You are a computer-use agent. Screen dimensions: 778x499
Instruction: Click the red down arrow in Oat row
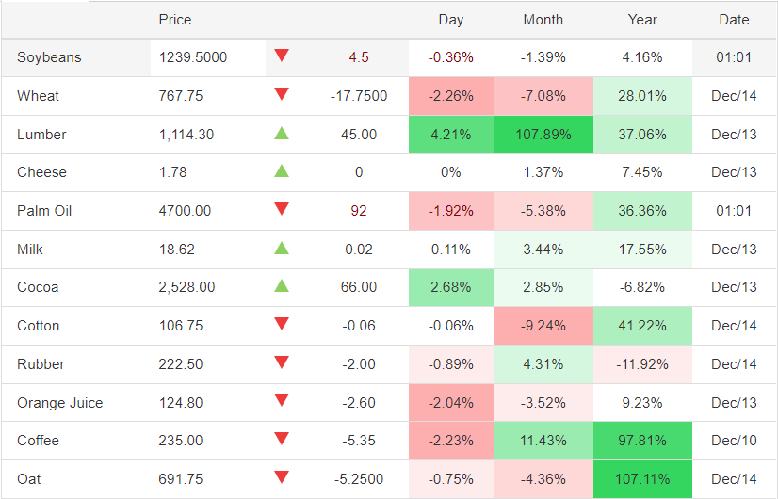[282, 477]
